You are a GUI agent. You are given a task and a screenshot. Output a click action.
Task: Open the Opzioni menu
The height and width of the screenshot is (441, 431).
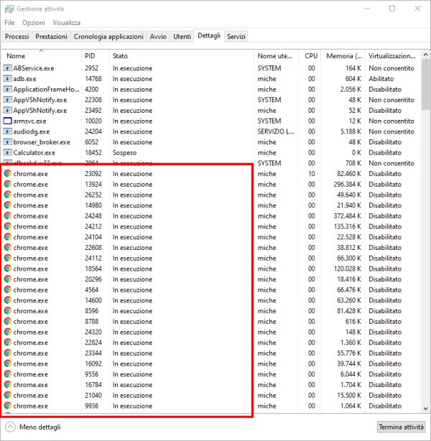[x=34, y=23]
